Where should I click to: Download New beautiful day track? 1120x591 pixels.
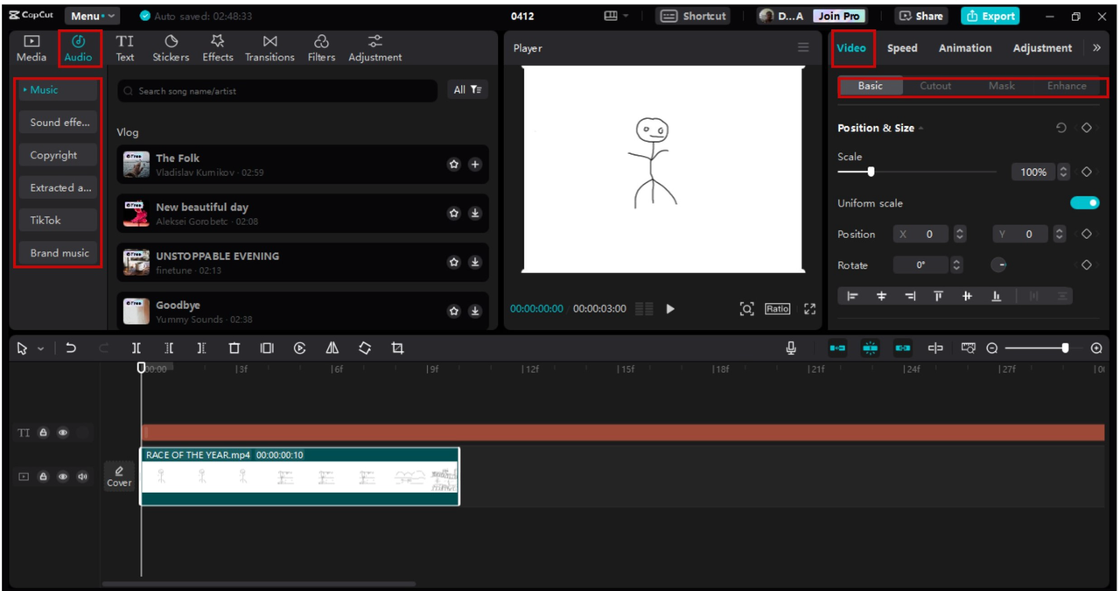[475, 213]
